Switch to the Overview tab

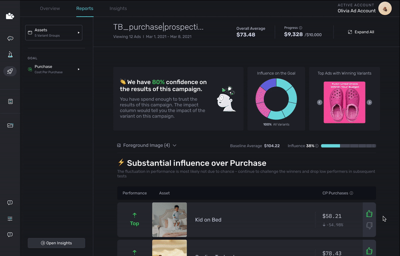(x=49, y=8)
